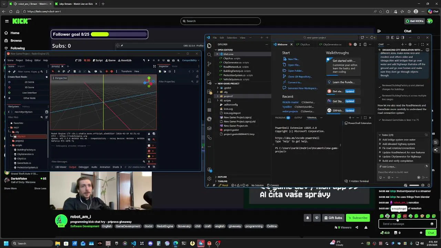Toggle Redot FileSystem split mode icon

pyautogui.click(x=47, y=112)
